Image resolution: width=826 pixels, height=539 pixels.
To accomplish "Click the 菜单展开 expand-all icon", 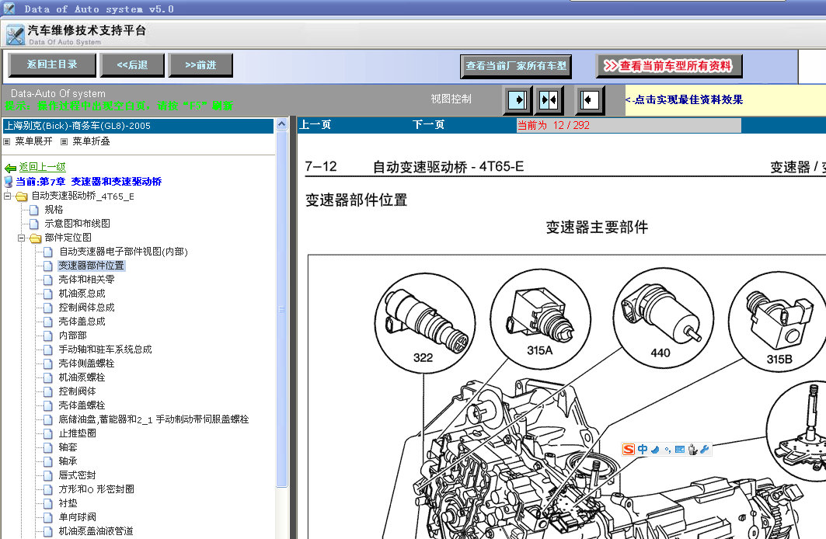I will tap(7, 141).
